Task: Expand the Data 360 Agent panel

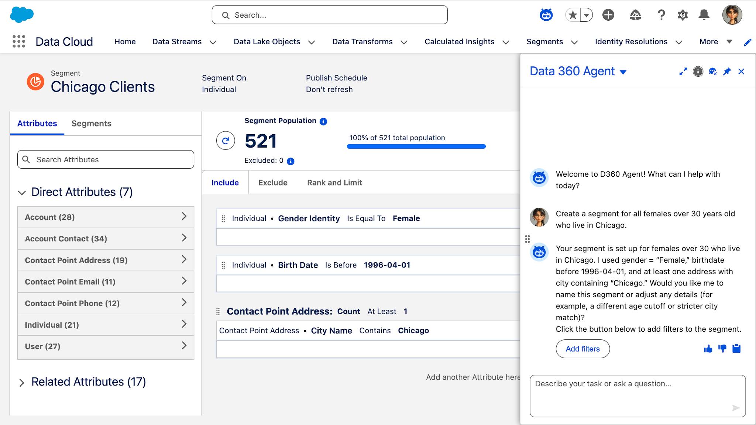Action: coord(683,72)
